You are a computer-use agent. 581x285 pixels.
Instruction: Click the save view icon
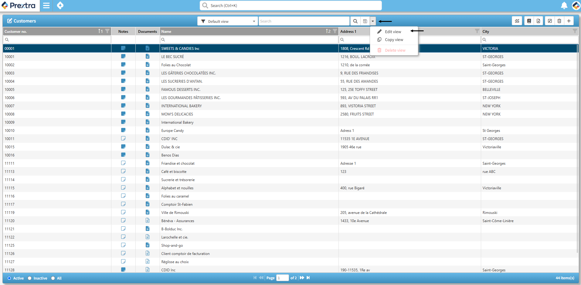tap(365, 21)
